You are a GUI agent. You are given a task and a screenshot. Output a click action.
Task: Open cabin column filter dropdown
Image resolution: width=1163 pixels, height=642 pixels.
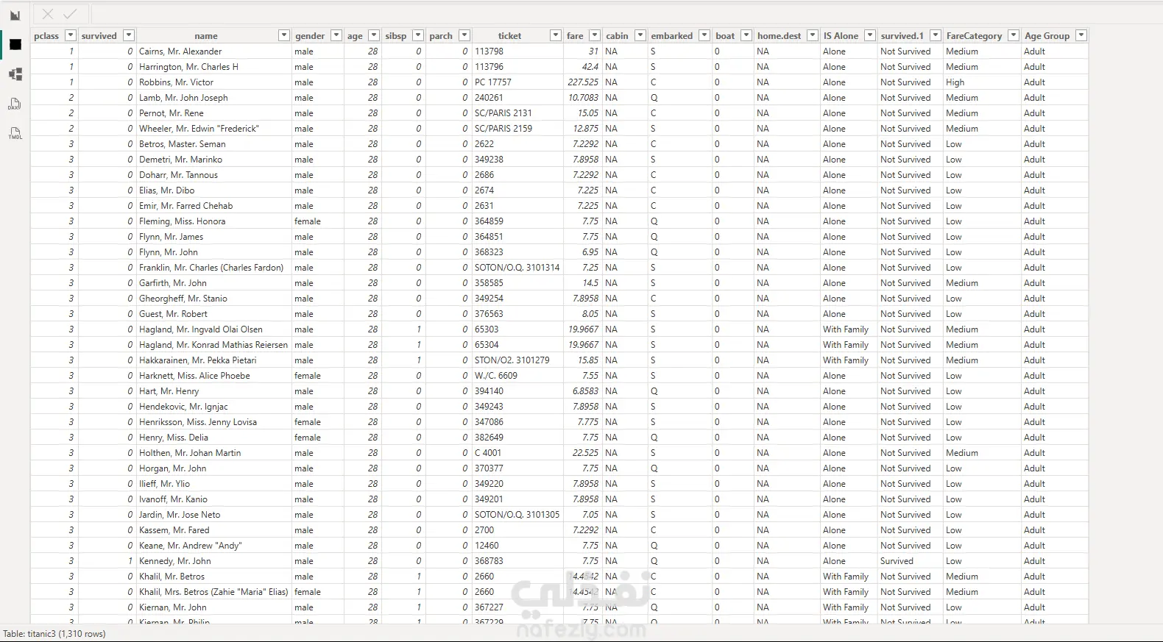[640, 35]
